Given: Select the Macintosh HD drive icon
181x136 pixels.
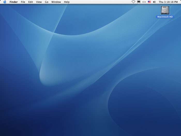Looking at the screenshot, I should click(x=165, y=10).
